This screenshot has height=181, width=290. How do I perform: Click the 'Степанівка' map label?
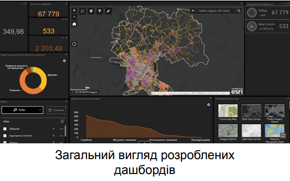[x=96, y=57]
